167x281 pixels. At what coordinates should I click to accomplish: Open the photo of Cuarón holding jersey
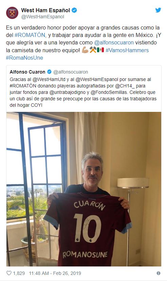(84, 189)
